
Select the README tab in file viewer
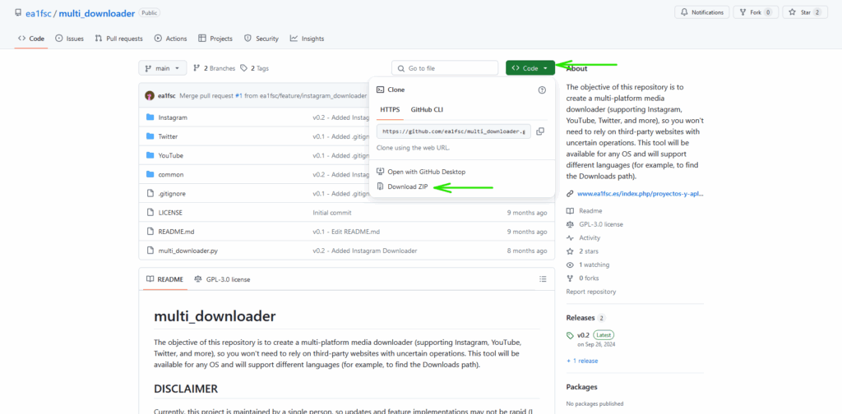pyautogui.click(x=164, y=279)
